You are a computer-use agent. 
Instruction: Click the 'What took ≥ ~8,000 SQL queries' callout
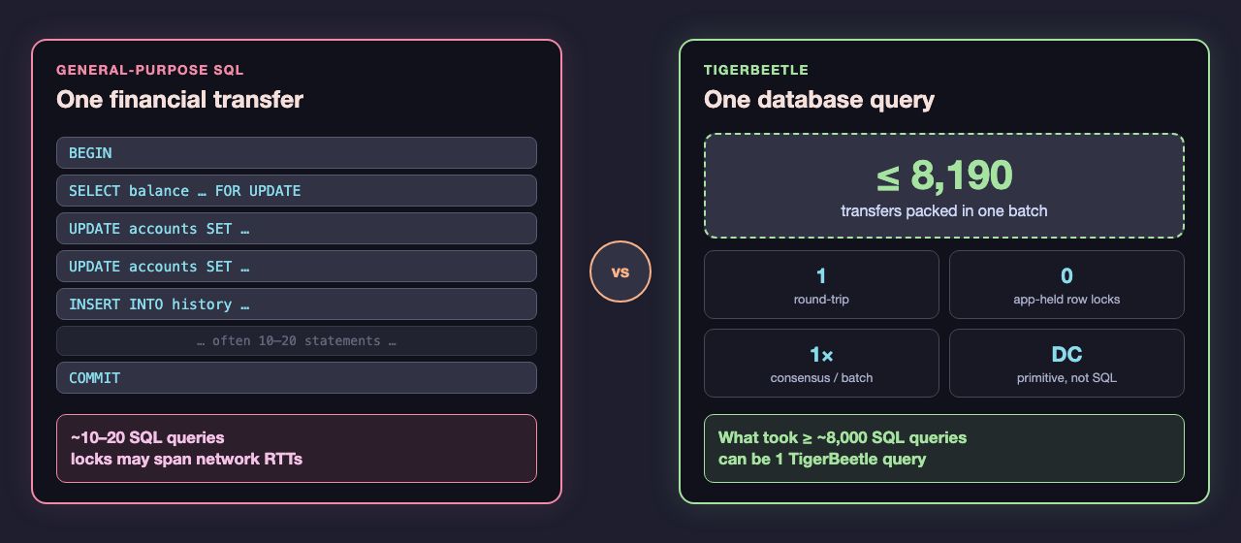(944, 448)
